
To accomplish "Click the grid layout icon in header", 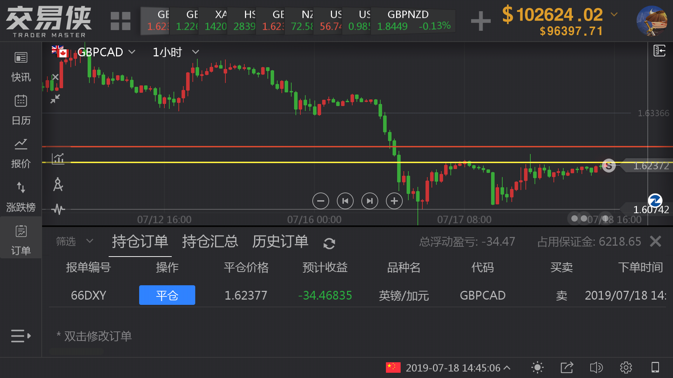I will (120, 21).
